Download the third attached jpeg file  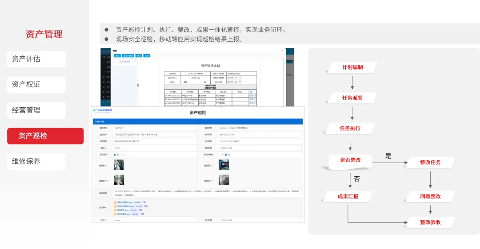tap(140, 210)
